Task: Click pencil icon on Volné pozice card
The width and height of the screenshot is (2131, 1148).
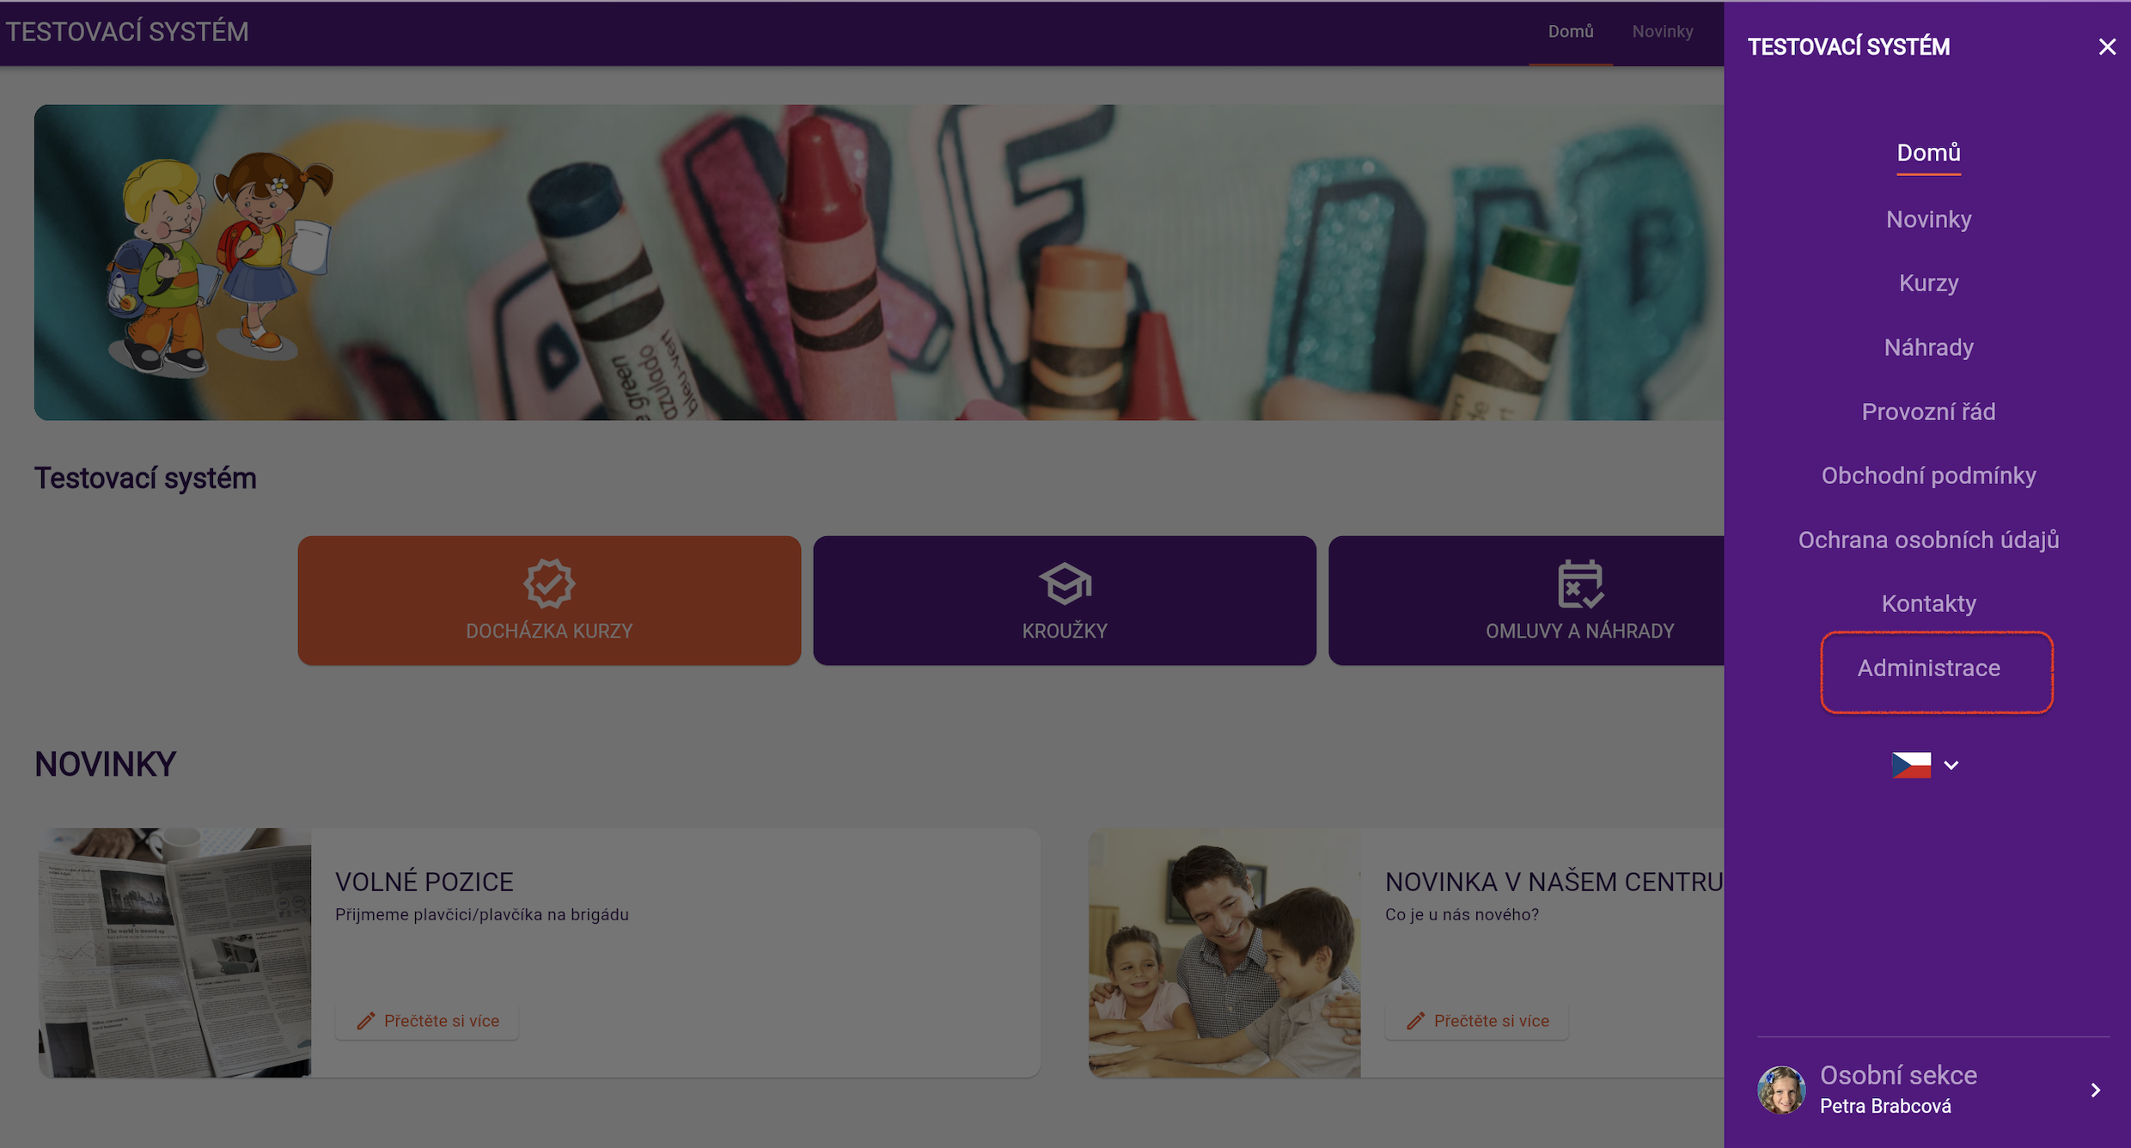Action: 366,1021
